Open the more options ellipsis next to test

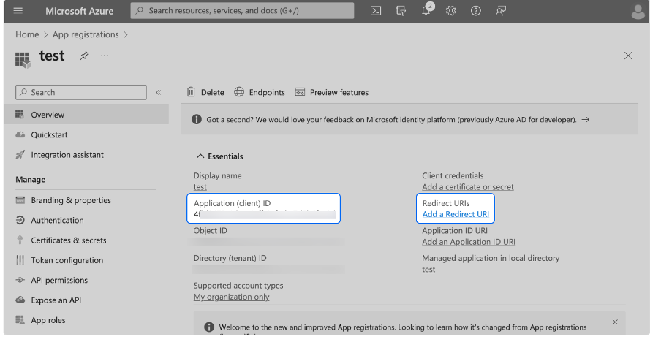click(105, 56)
